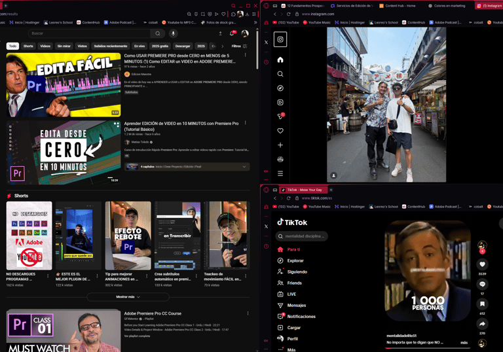Expand hidden bookmarks chevron in YouTube window
503x352 pixels.
(x=255, y=22)
